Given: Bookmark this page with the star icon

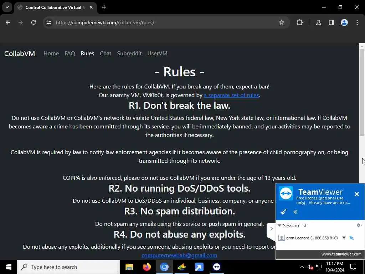Looking at the screenshot, I should pyautogui.click(x=282, y=22).
